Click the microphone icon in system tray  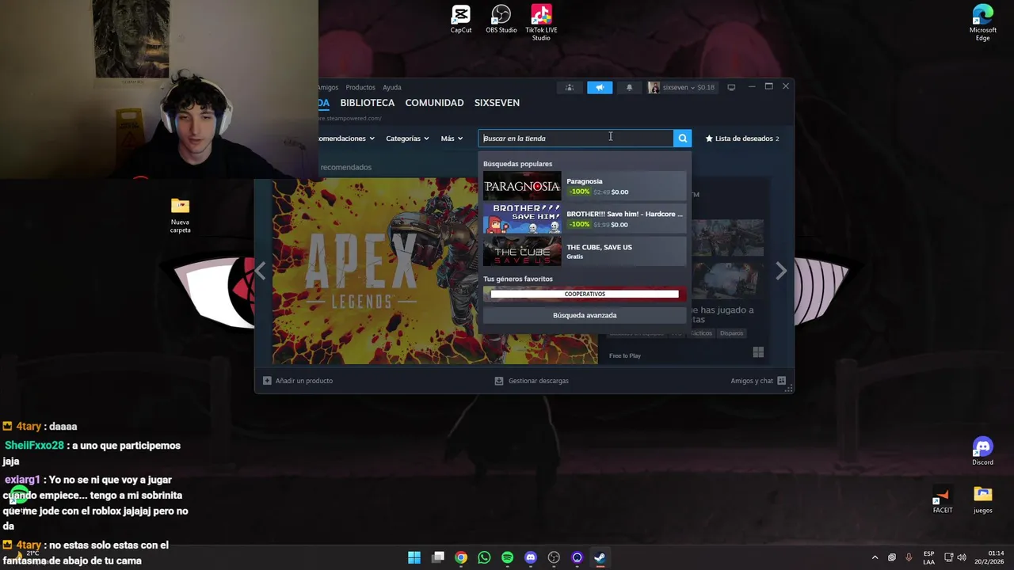tap(909, 557)
